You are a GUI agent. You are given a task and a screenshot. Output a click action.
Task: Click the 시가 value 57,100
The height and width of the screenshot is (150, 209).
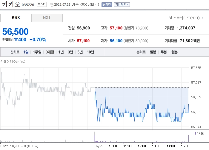tap(83, 41)
